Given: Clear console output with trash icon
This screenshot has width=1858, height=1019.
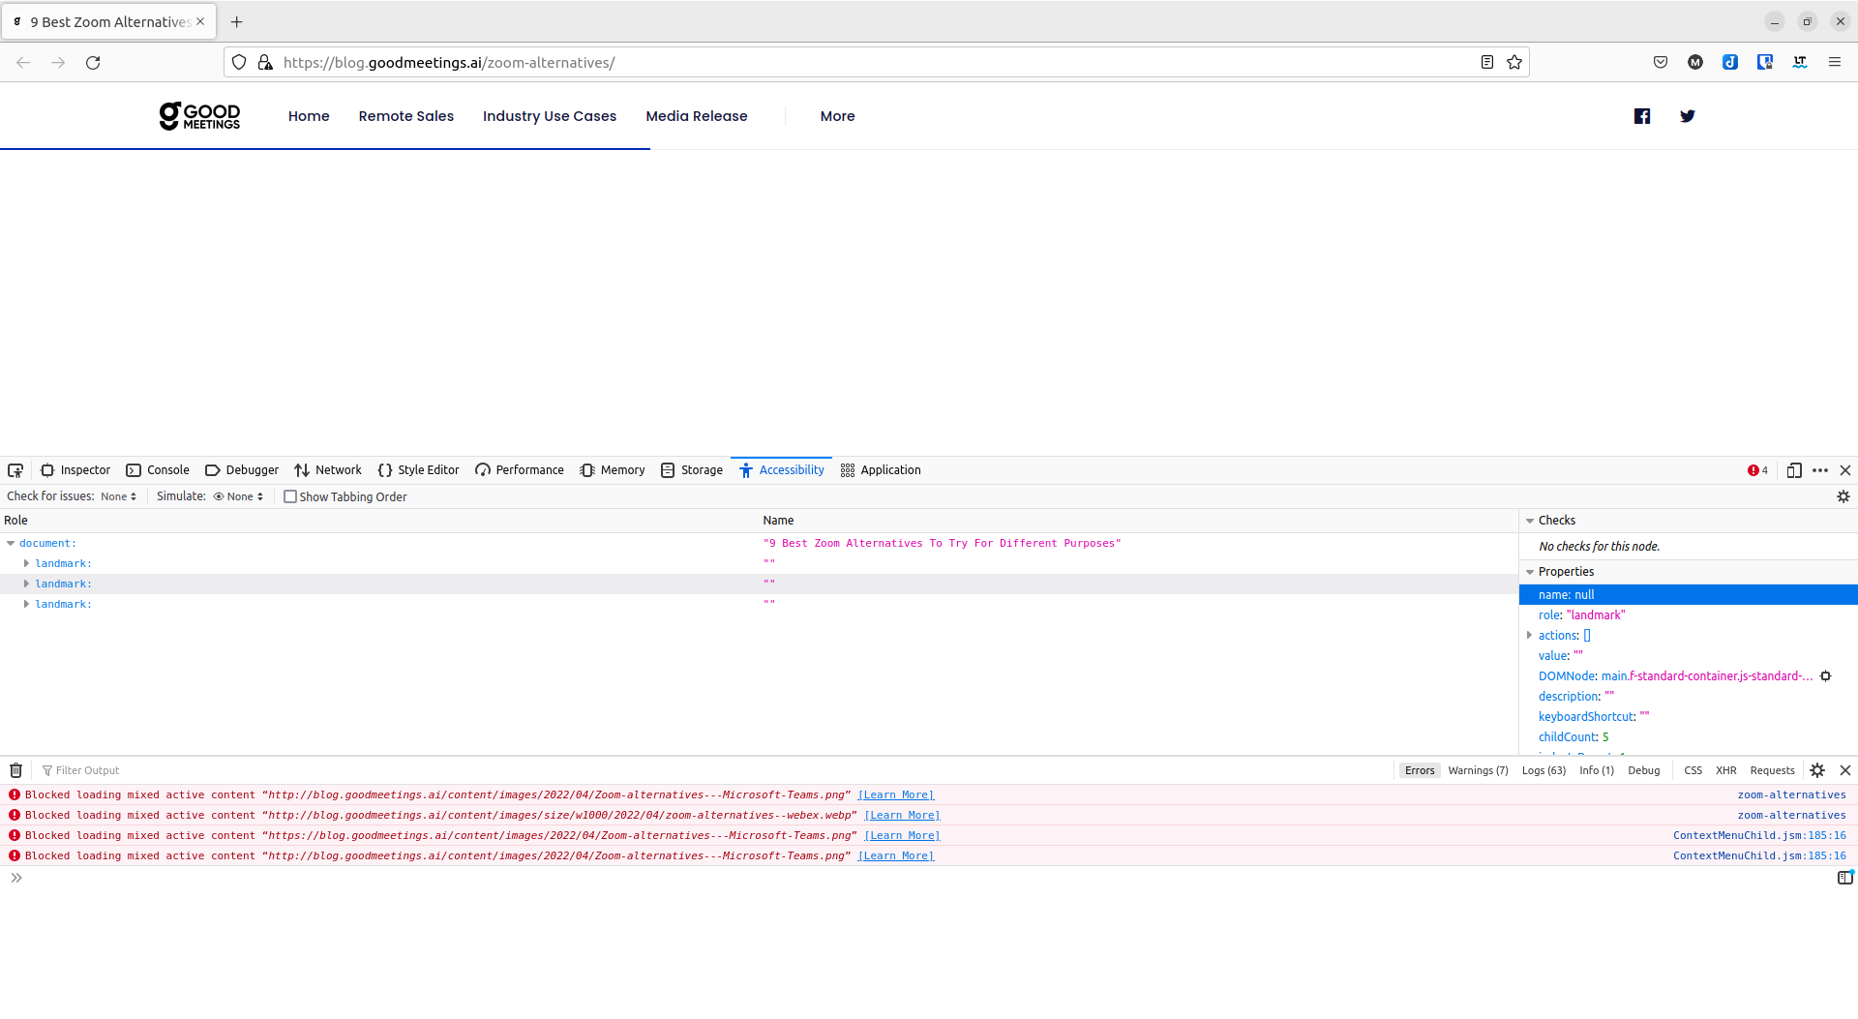Looking at the screenshot, I should click(15, 771).
